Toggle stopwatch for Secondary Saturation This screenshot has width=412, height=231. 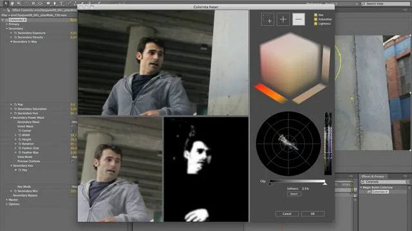pos(15,109)
